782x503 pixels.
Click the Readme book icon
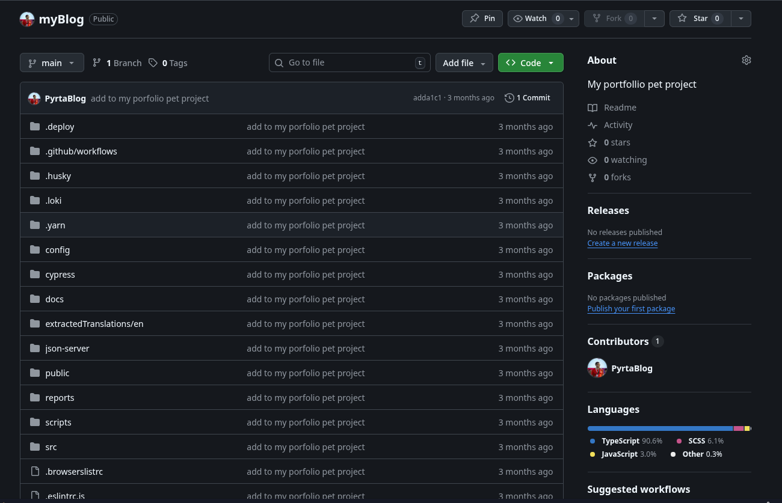593,108
